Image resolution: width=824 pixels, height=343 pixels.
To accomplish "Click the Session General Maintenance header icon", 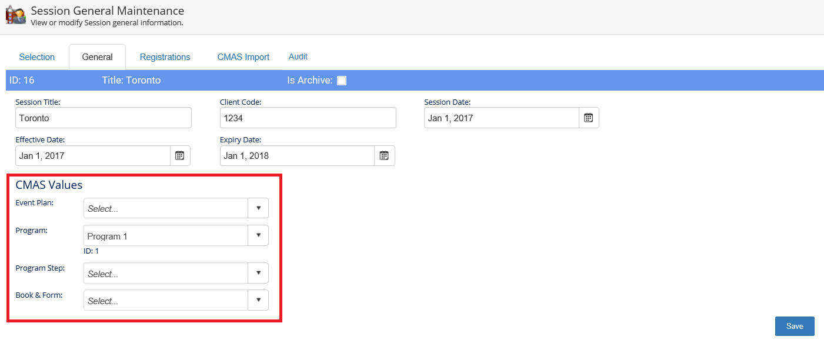I will coord(16,15).
